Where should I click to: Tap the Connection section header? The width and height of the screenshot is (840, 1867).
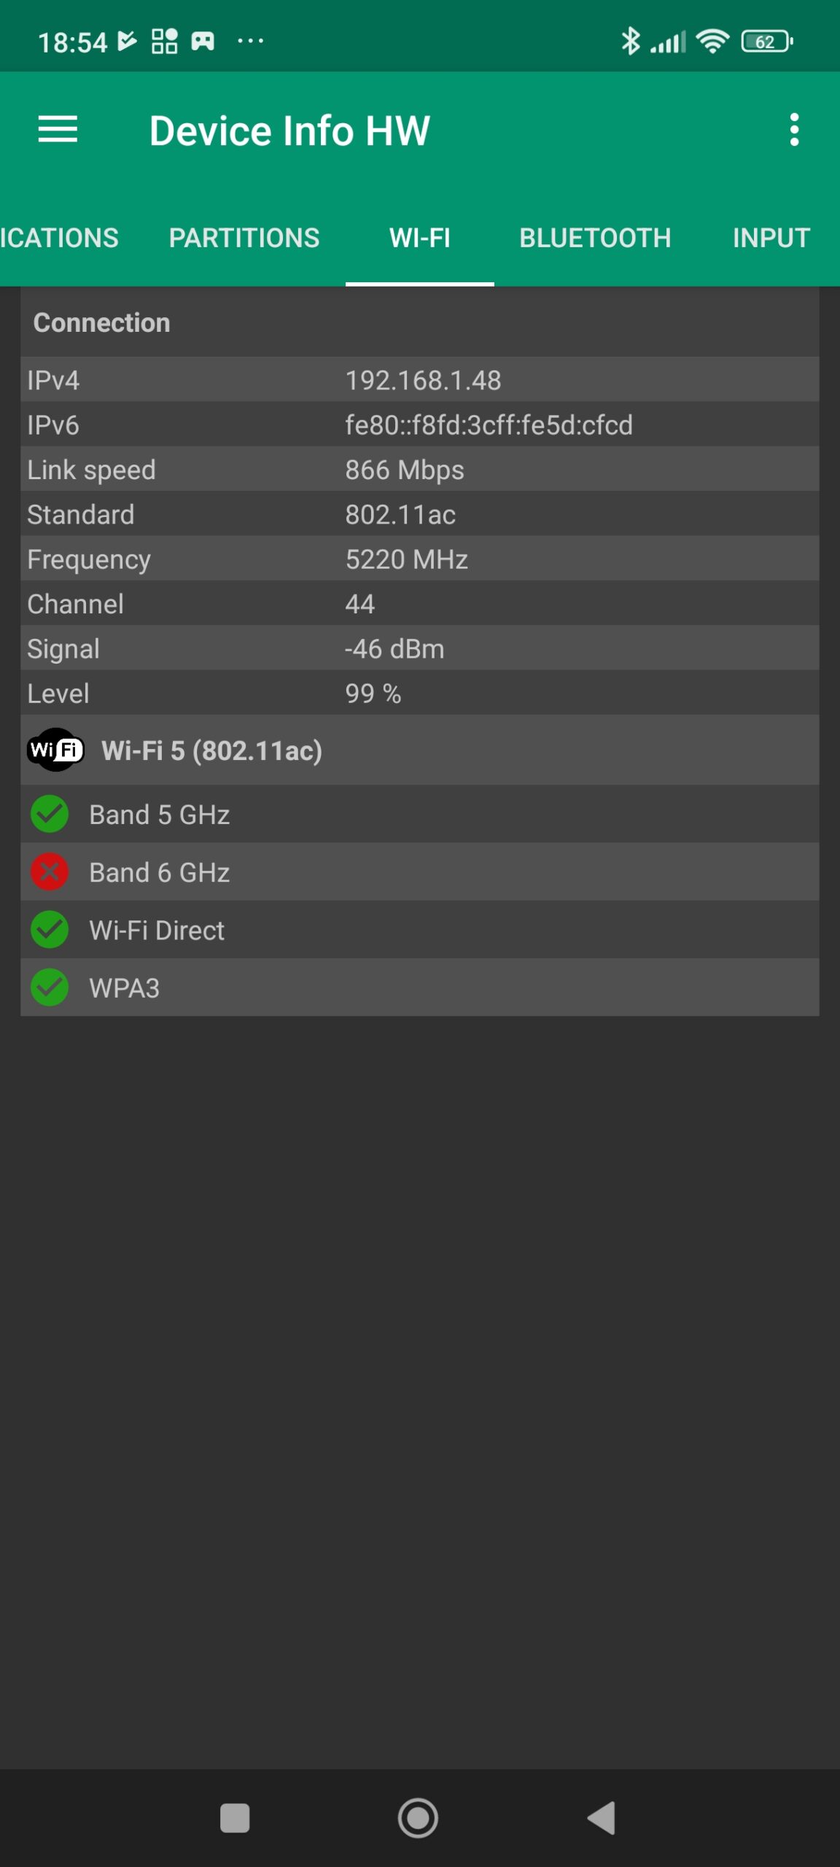click(x=101, y=322)
